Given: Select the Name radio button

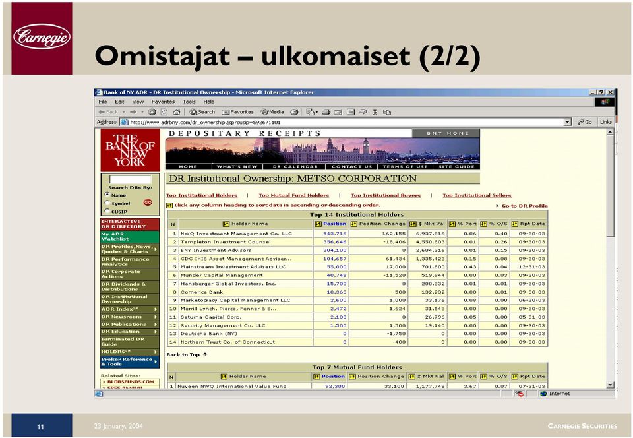Looking at the screenshot, I should (107, 194).
